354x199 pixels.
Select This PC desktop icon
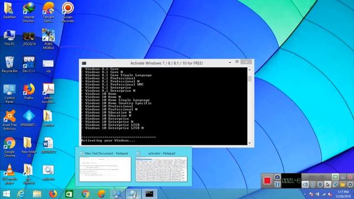(x=9, y=38)
